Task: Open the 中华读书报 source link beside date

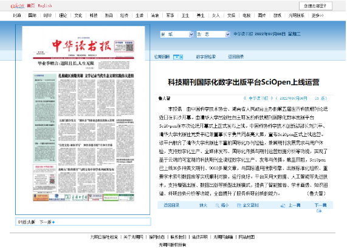Action: (258, 98)
